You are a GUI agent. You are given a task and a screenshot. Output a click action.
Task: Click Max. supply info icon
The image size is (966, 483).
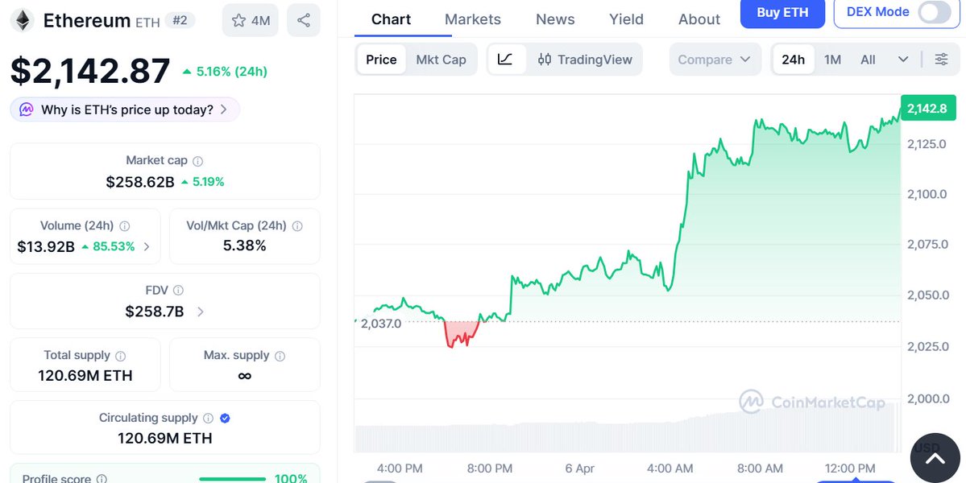click(x=280, y=356)
